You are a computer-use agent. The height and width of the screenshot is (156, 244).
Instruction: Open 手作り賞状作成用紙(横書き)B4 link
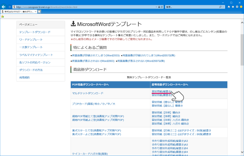click(x=170, y=152)
